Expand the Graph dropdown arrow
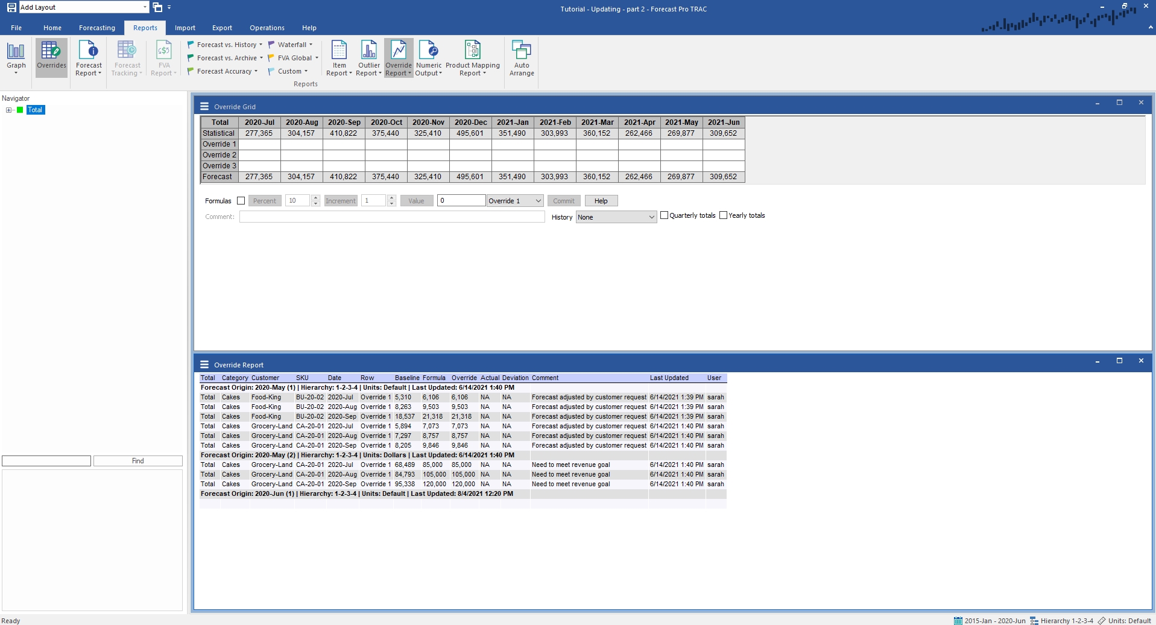The image size is (1156, 625). click(x=16, y=73)
